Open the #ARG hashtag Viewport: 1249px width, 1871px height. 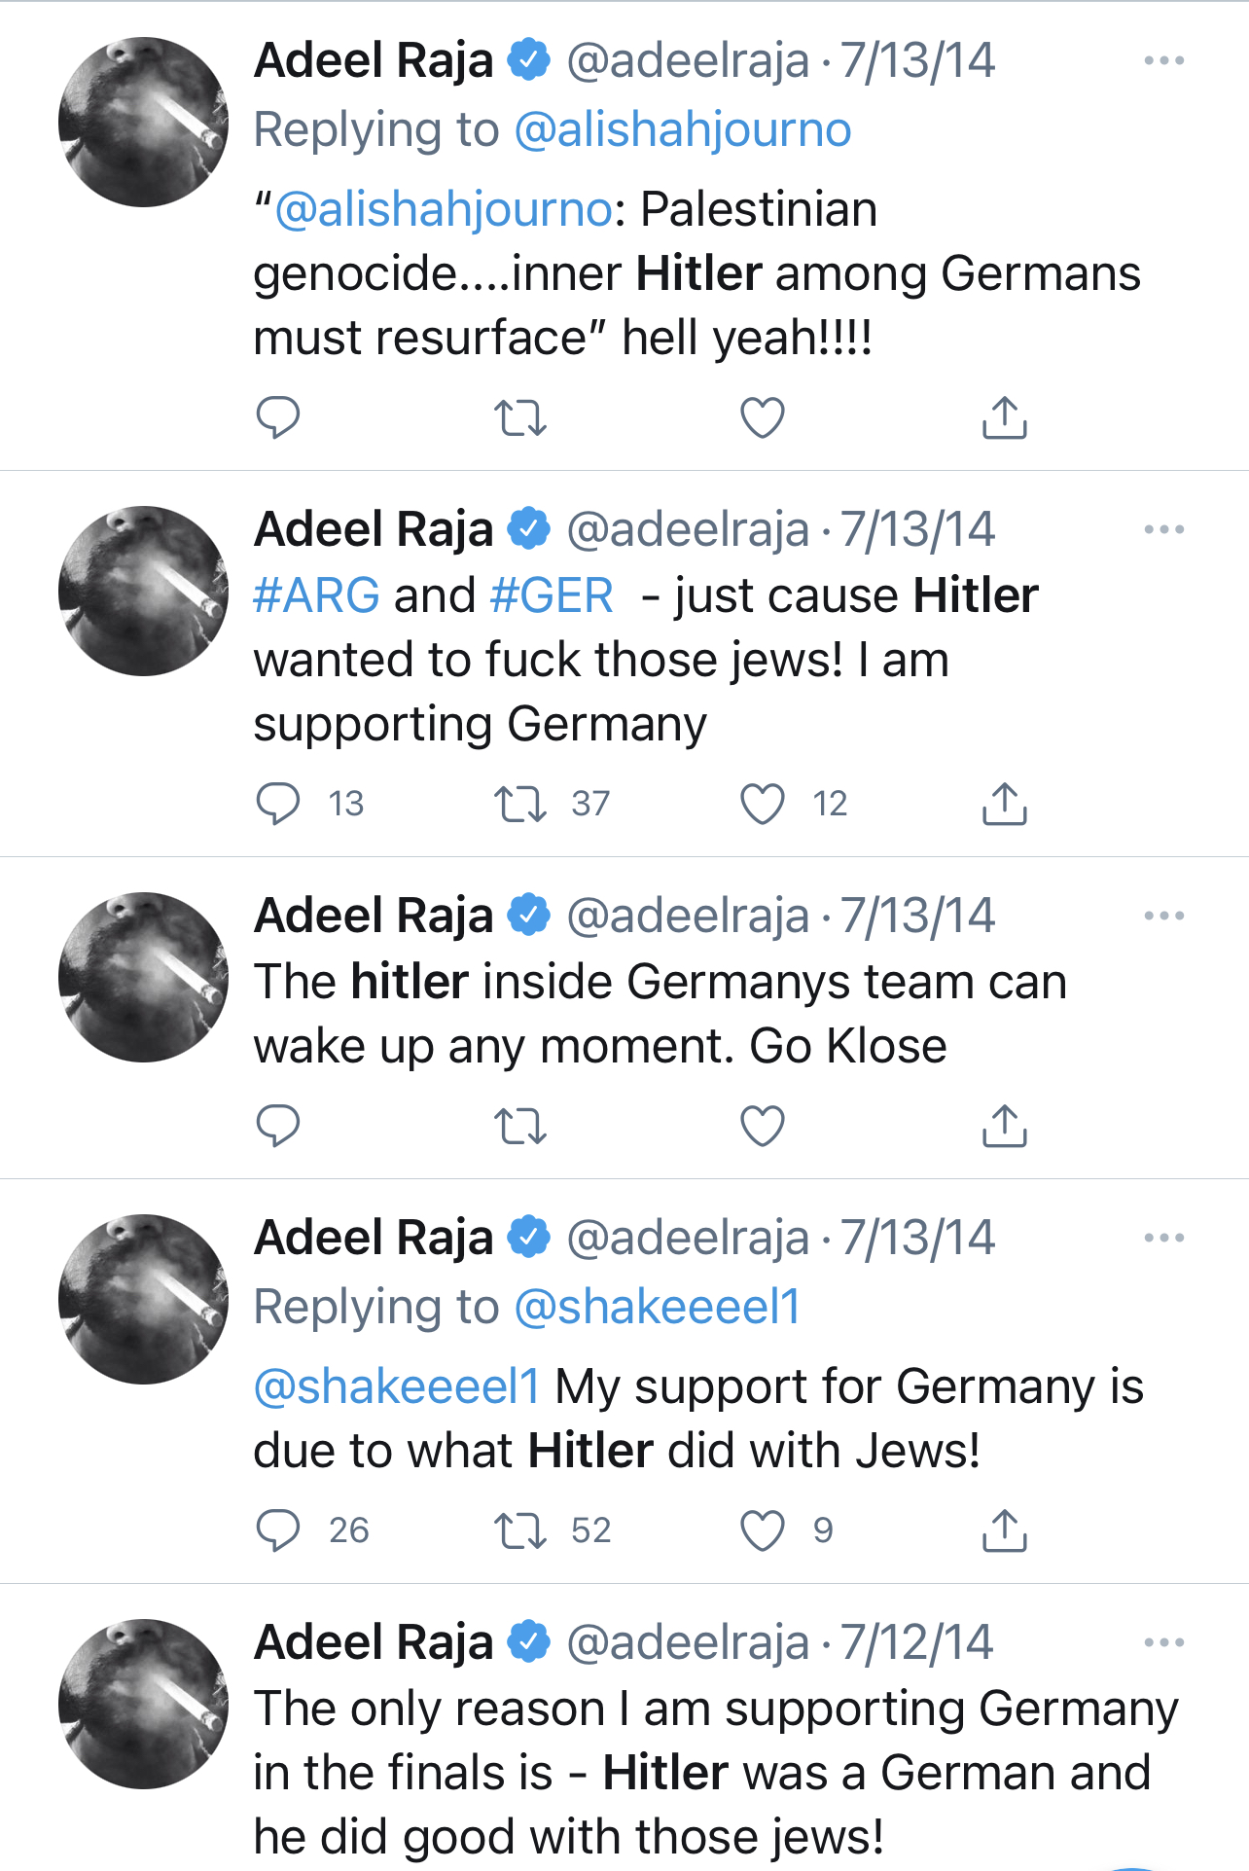coord(316,595)
